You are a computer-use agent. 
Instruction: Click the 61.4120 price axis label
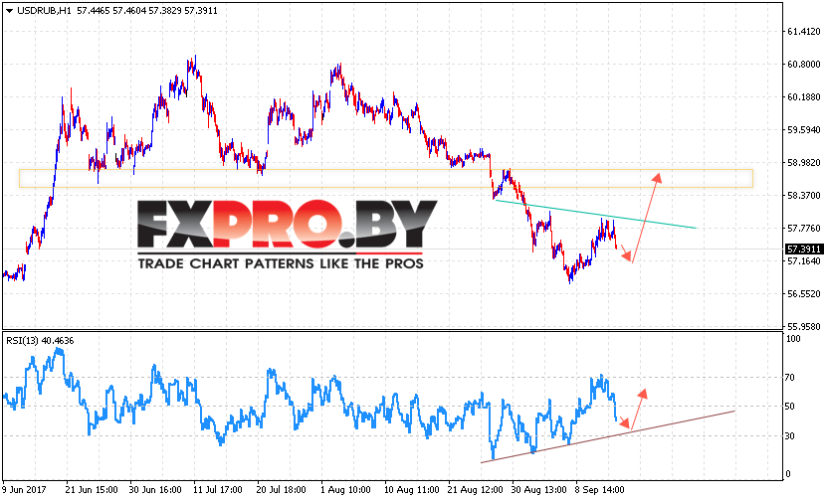(x=803, y=32)
